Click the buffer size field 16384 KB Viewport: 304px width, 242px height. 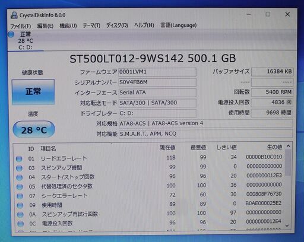(x=272, y=72)
